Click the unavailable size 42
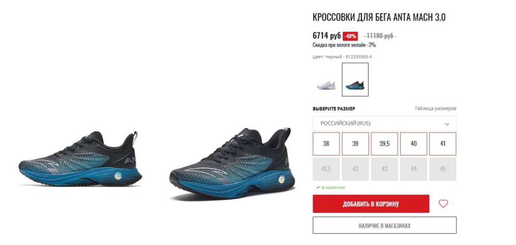Image resolution: width=516 pixels, height=245 pixels. click(x=355, y=169)
